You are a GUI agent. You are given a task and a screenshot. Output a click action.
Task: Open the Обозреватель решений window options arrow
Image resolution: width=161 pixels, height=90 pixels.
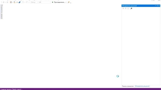(x=155, y=6)
